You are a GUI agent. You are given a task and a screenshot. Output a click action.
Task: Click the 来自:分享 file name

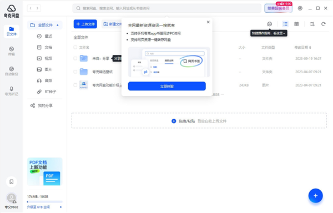pos(101,58)
